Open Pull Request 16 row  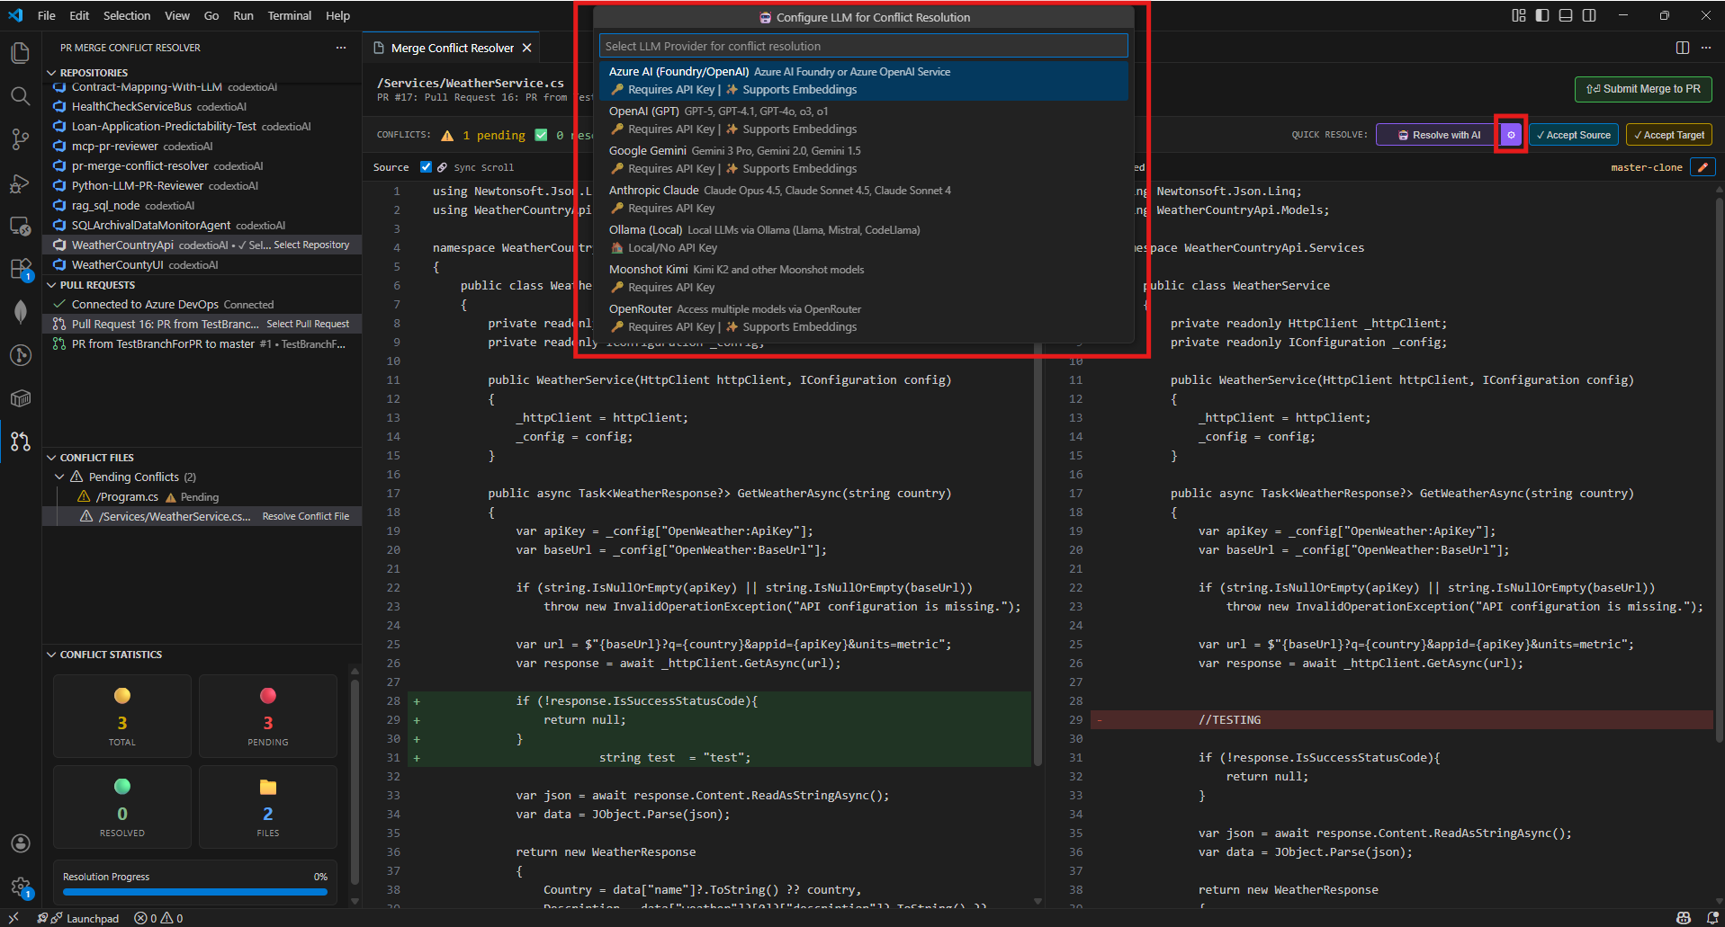pyautogui.click(x=202, y=324)
